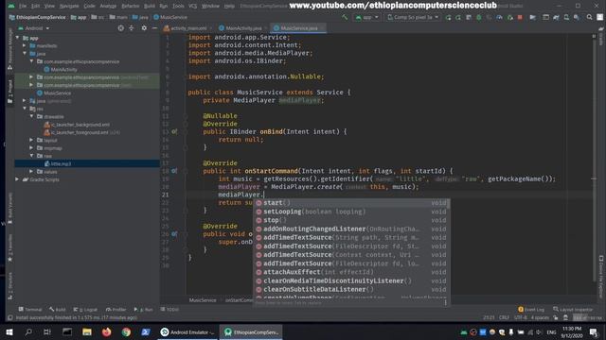Screen dimensions: 606x340
Task: Open the TODO tool window
Action: [169, 310]
